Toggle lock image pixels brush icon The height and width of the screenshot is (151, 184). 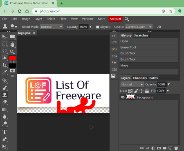(136, 91)
